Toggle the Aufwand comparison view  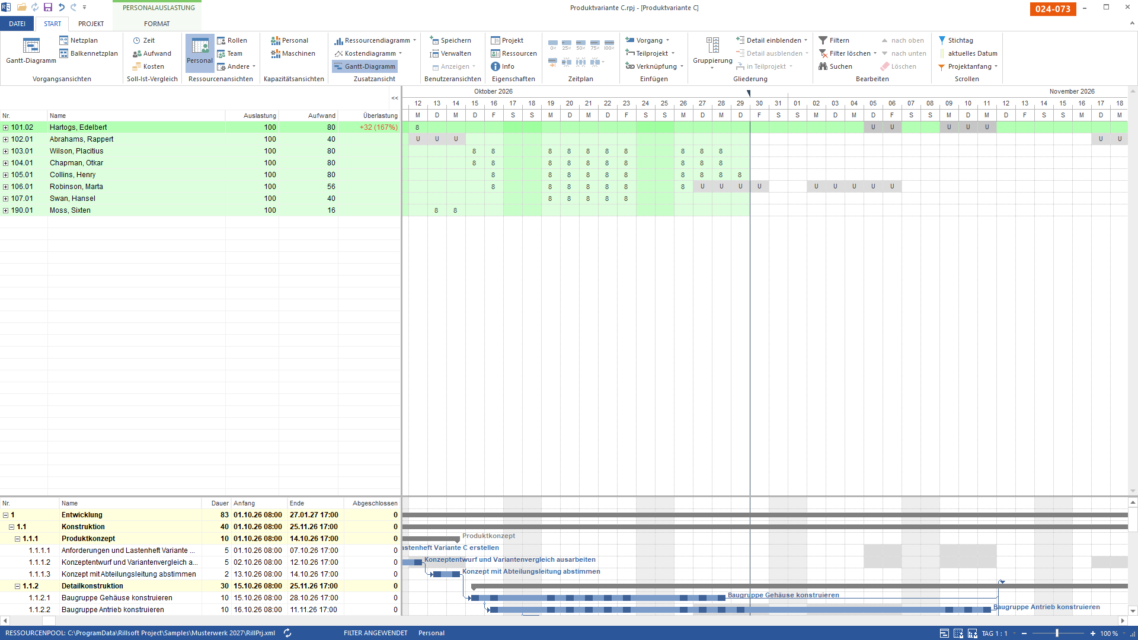pyautogui.click(x=152, y=53)
